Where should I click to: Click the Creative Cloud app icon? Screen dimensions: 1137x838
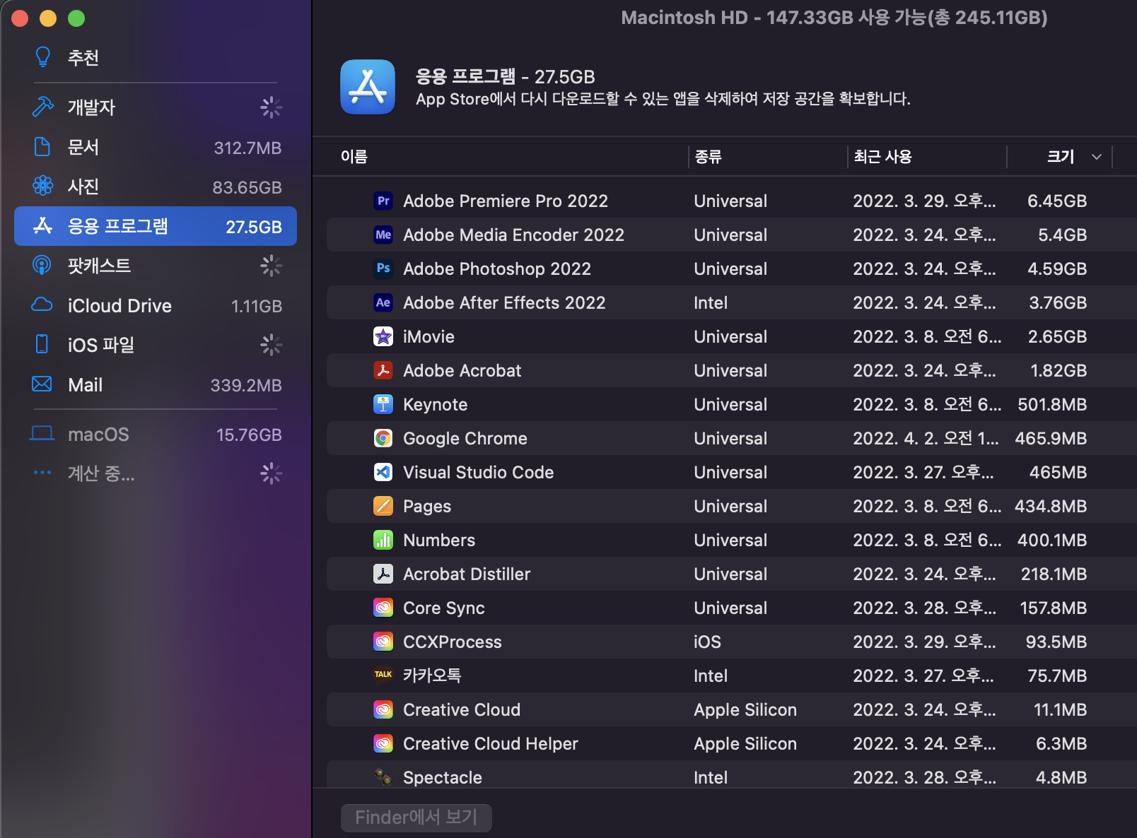(x=383, y=709)
